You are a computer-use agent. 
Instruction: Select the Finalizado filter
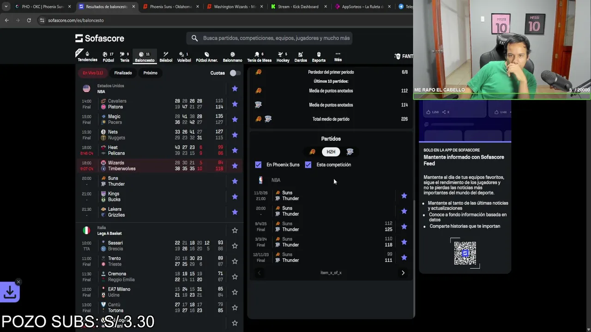coord(123,73)
